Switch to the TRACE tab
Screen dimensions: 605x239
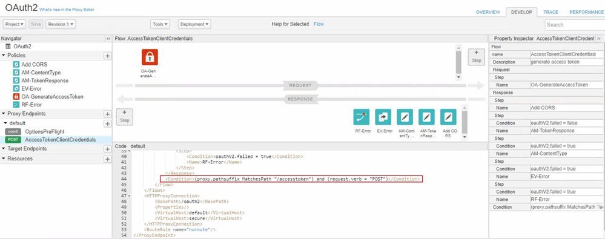[550, 12]
